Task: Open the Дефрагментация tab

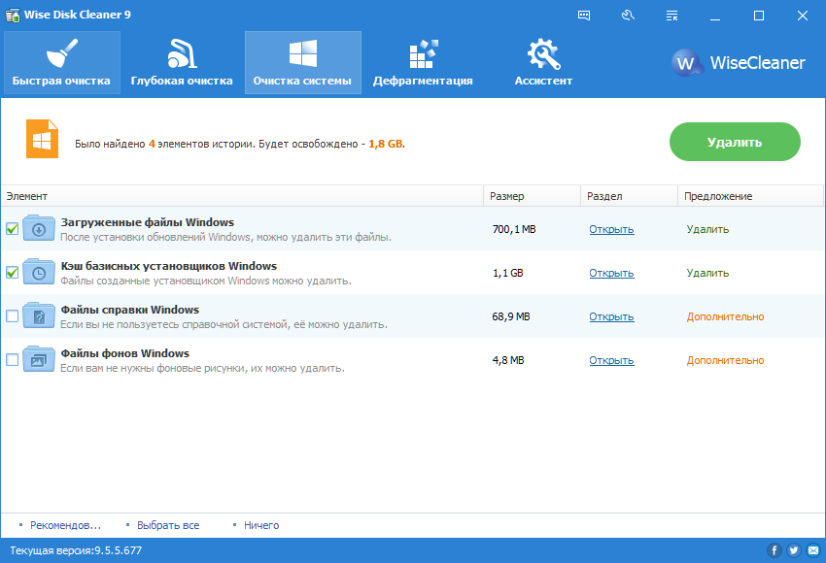Action: tap(423, 63)
